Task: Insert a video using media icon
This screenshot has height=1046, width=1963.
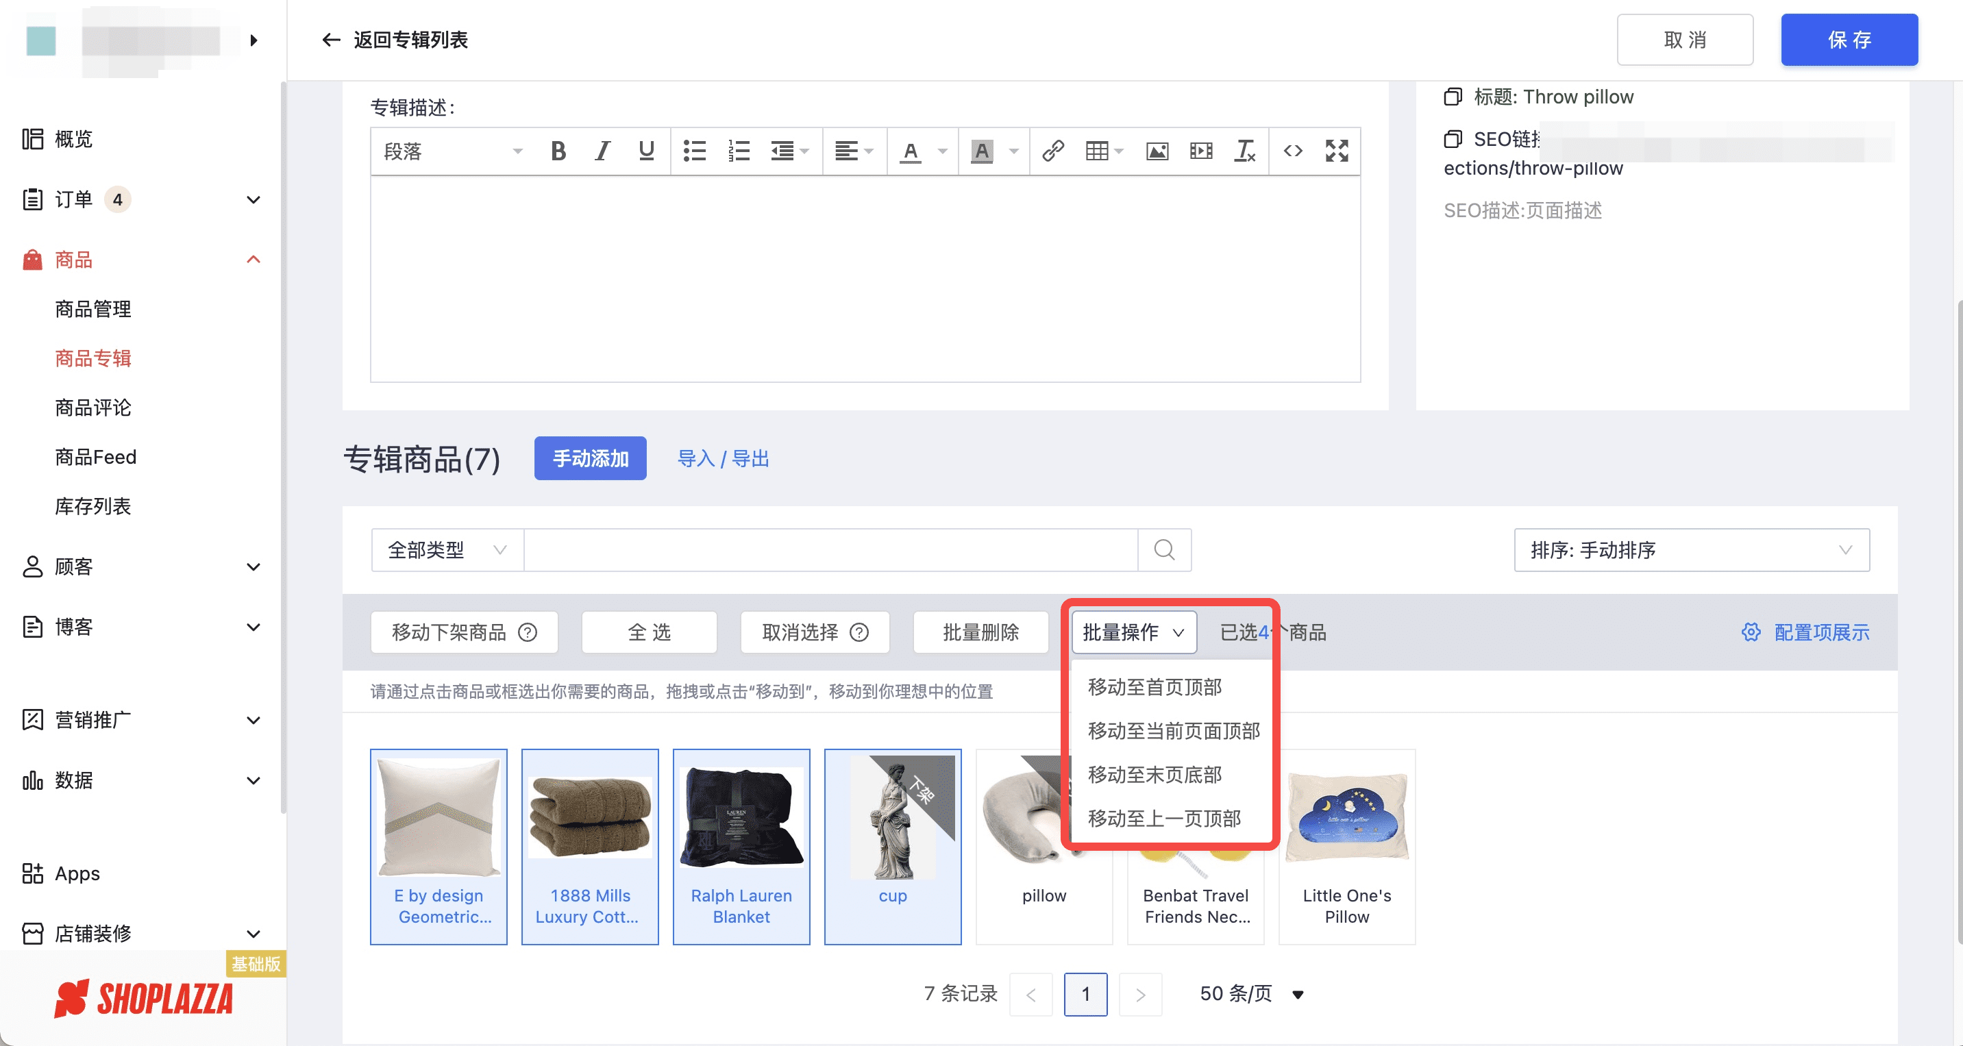Action: click(x=1201, y=151)
